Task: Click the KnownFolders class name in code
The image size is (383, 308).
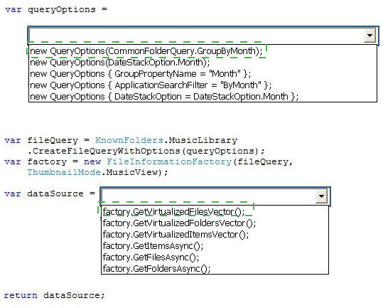Action: tap(129, 140)
